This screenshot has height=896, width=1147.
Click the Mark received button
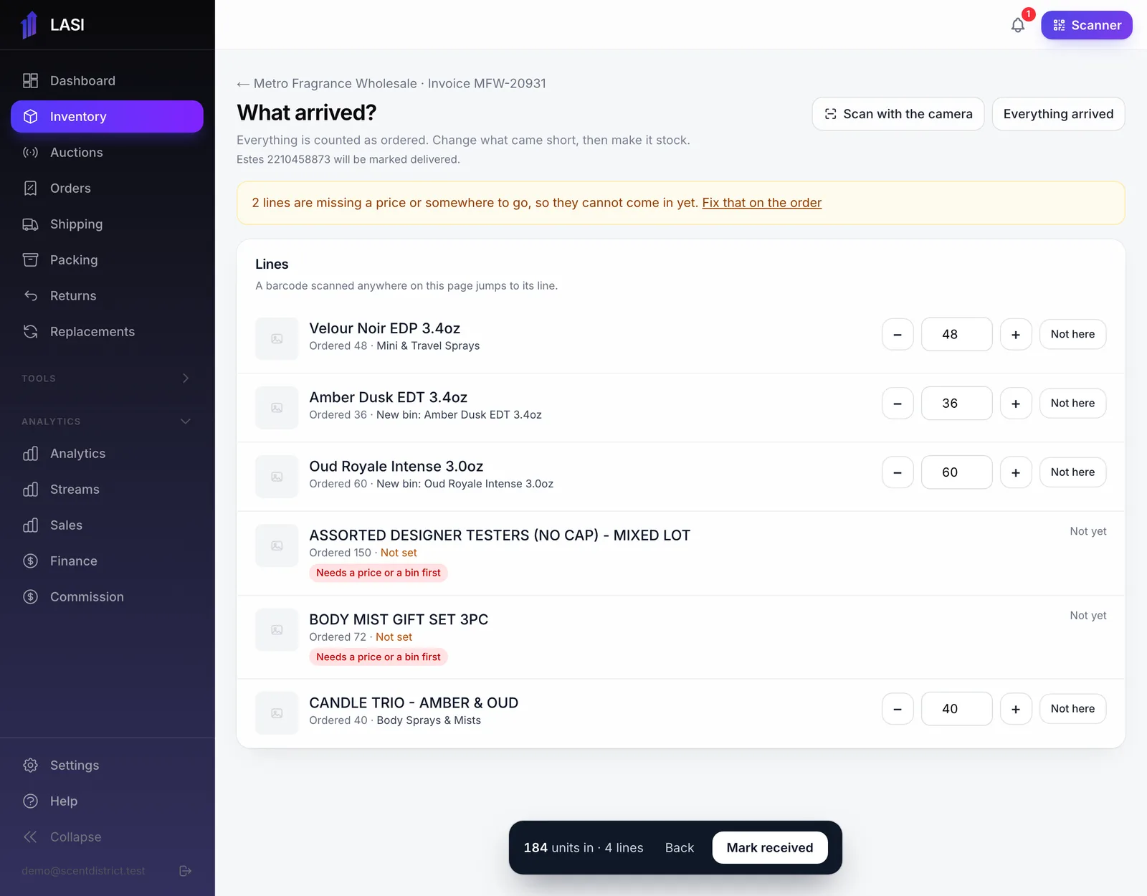[x=770, y=848]
